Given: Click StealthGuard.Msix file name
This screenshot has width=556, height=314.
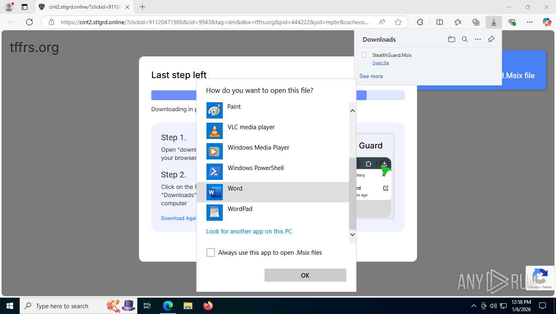Looking at the screenshot, I should (x=392, y=55).
